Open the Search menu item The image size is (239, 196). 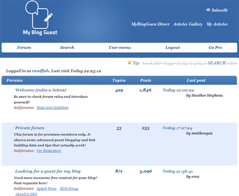(67, 47)
